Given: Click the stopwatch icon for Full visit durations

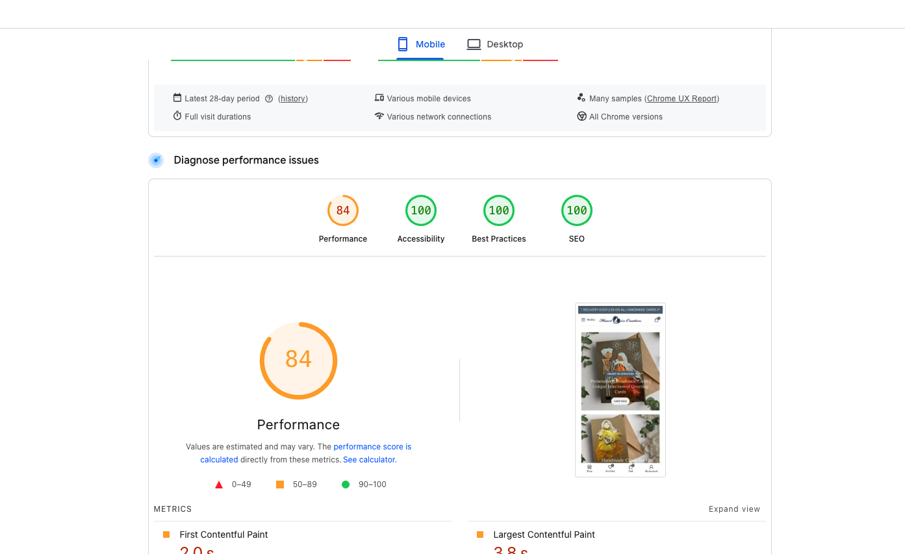Looking at the screenshot, I should 177,116.
